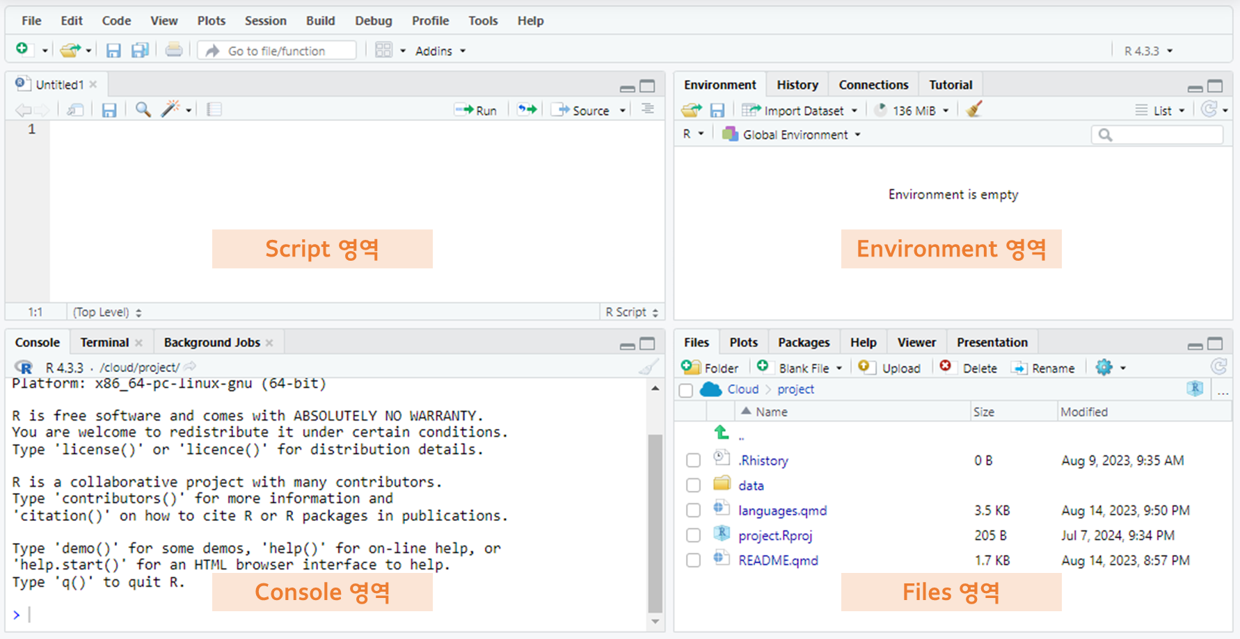Screen dimensions: 1240x639
Task: Click the load workspace icon in Environment
Action: 691,110
